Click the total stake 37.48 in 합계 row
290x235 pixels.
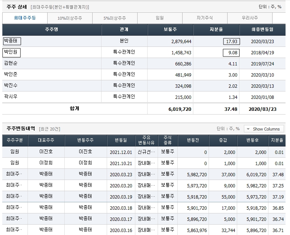click(231, 109)
